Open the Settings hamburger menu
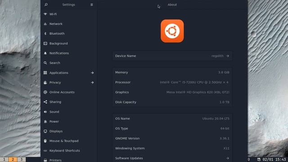This screenshot has width=288, height=162. click(92, 5)
